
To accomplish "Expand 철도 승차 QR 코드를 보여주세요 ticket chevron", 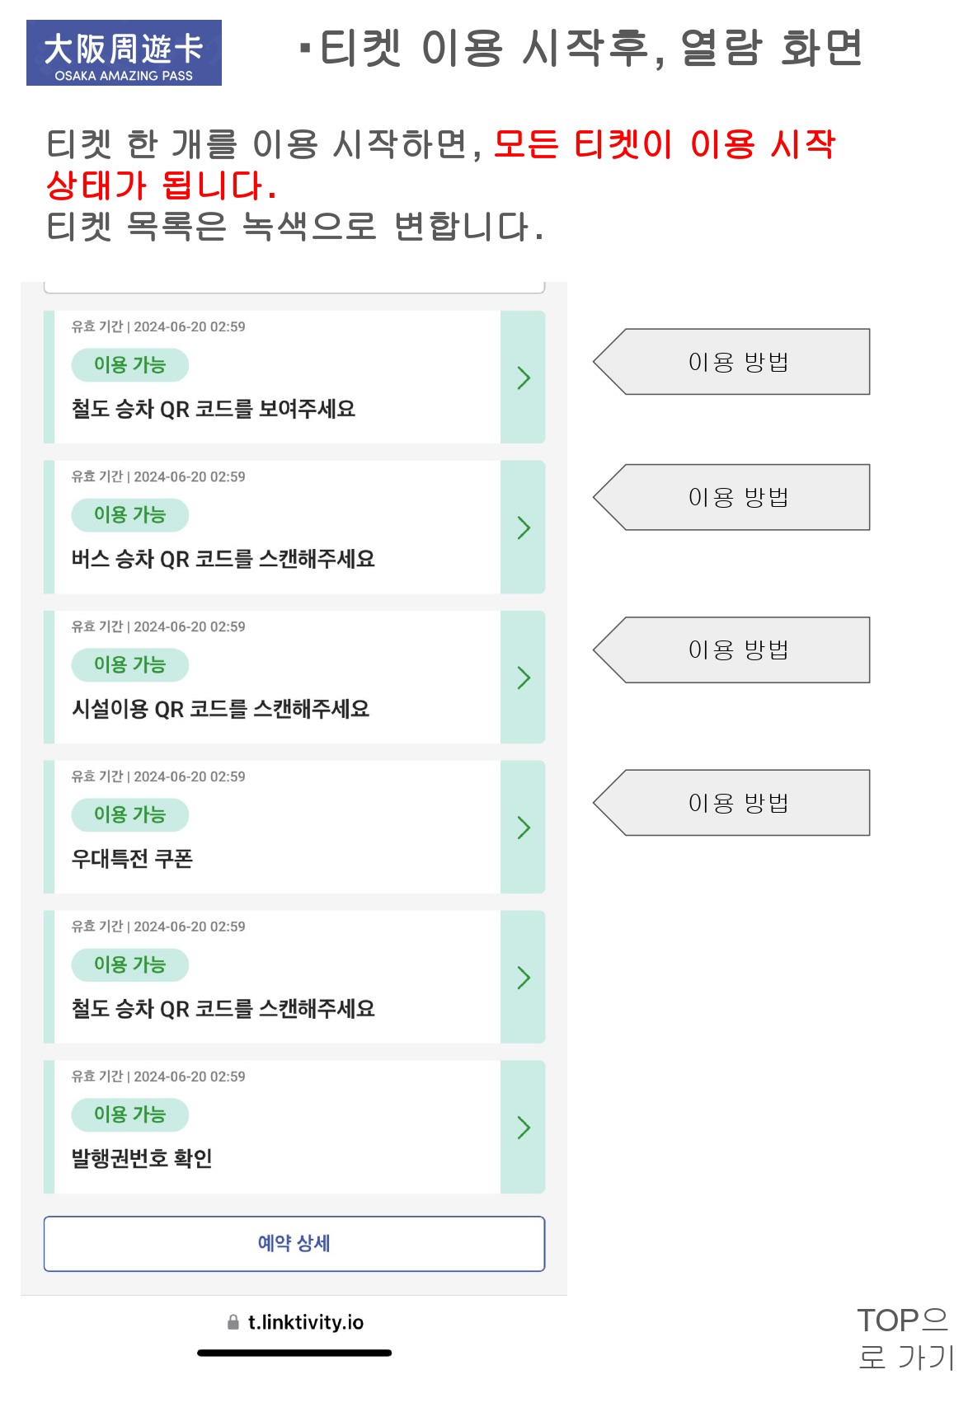I will 523,378.
